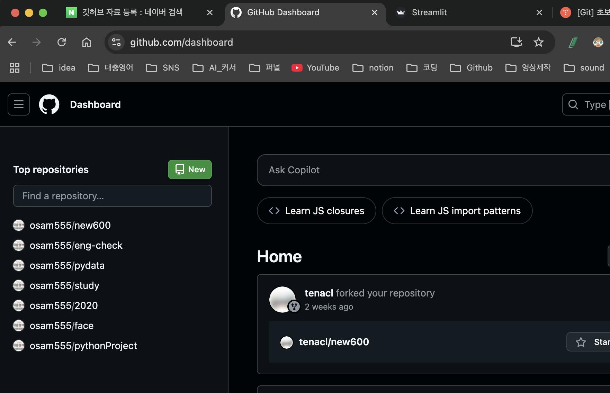The width and height of the screenshot is (610, 393).
Task: Reload the page with the refresh icon
Action: pyautogui.click(x=62, y=42)
